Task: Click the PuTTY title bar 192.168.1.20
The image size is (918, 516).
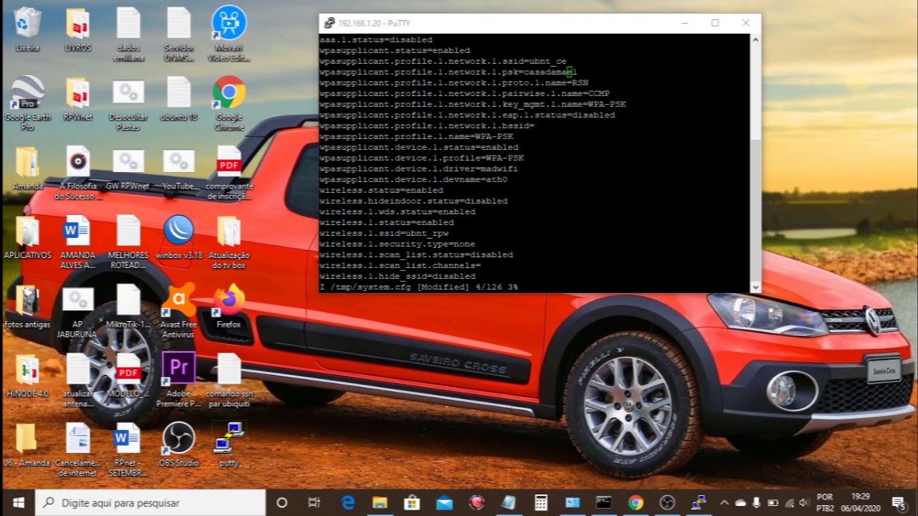Action: 374,23
